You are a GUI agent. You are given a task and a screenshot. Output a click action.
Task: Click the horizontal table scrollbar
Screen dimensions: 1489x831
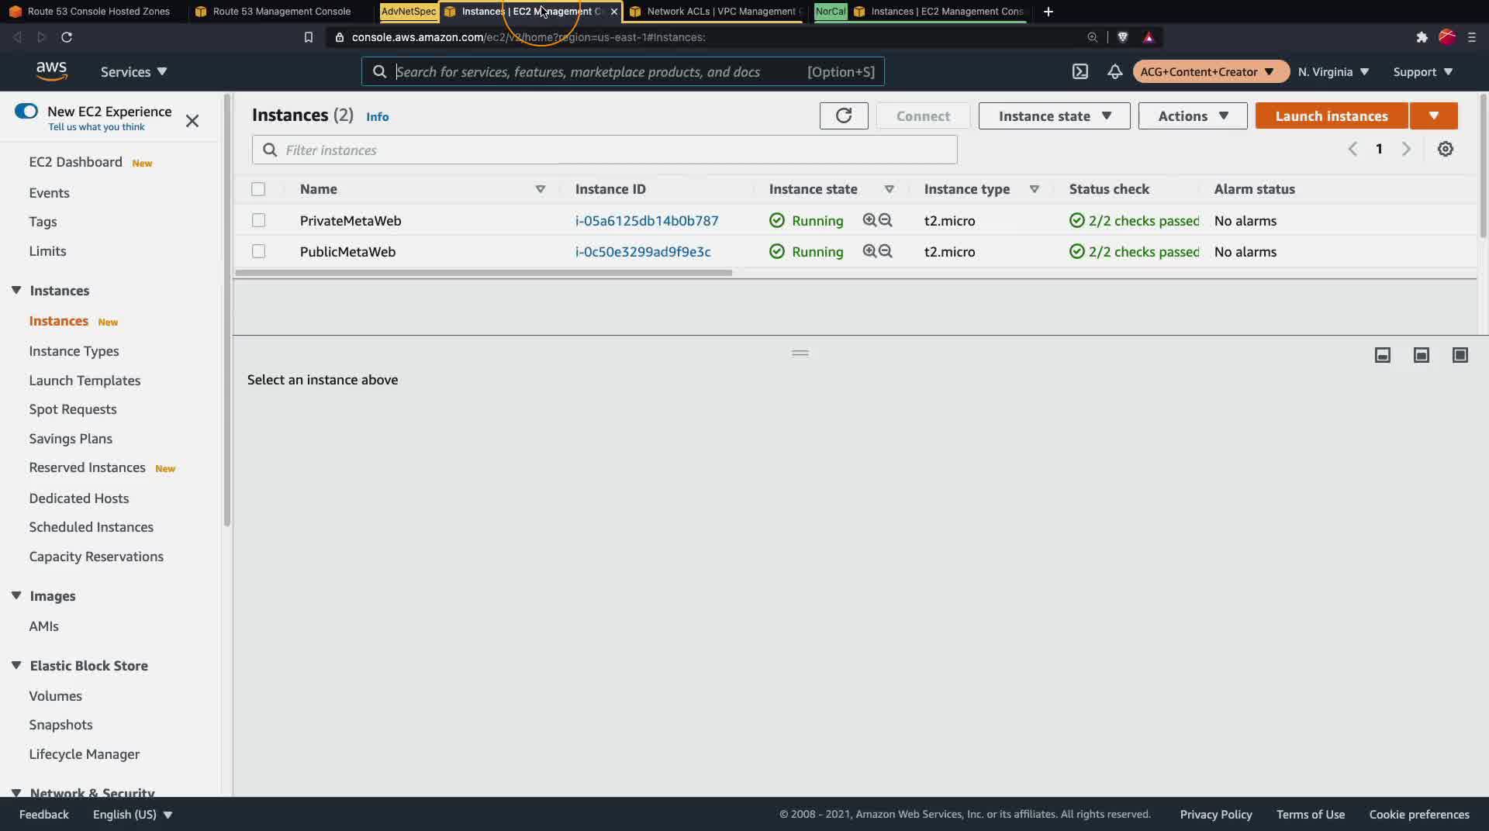[483, 273]
